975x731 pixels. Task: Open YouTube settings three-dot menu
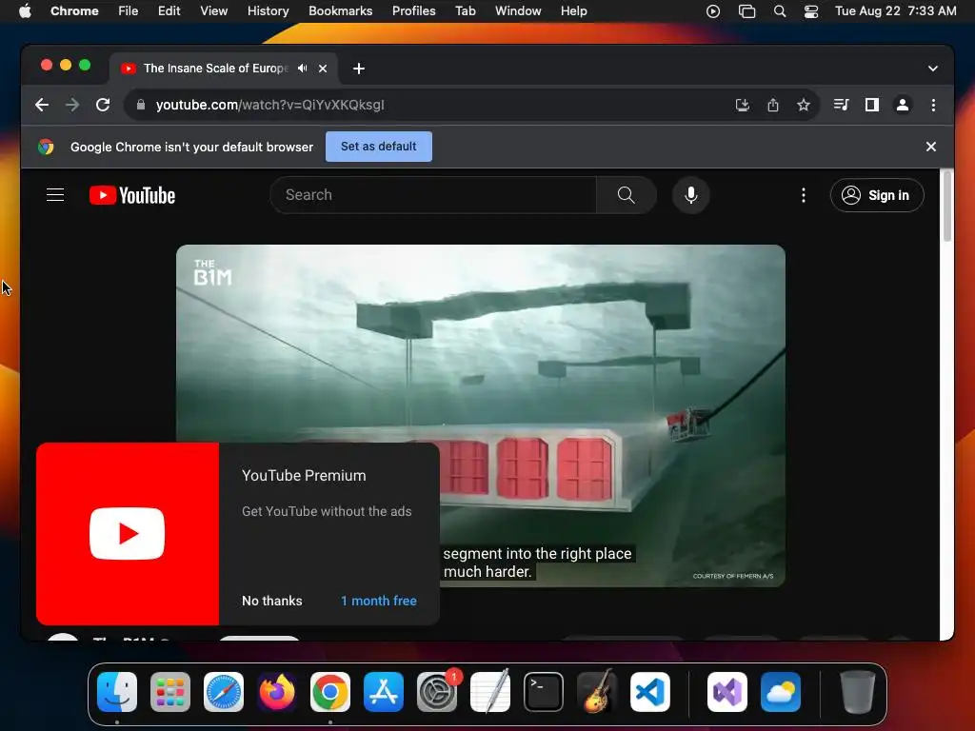click(804, 195)
